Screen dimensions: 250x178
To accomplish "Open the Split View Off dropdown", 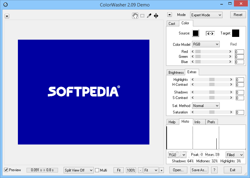I will coord(79,170).
